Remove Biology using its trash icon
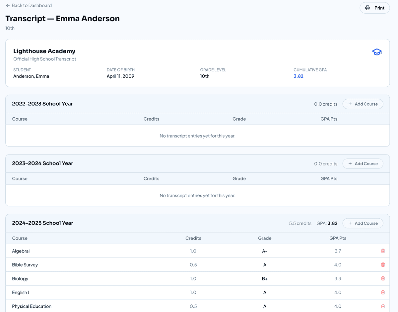Image resolution: width=398 pixels, height=312 pixels. click(x=383, y=278)
